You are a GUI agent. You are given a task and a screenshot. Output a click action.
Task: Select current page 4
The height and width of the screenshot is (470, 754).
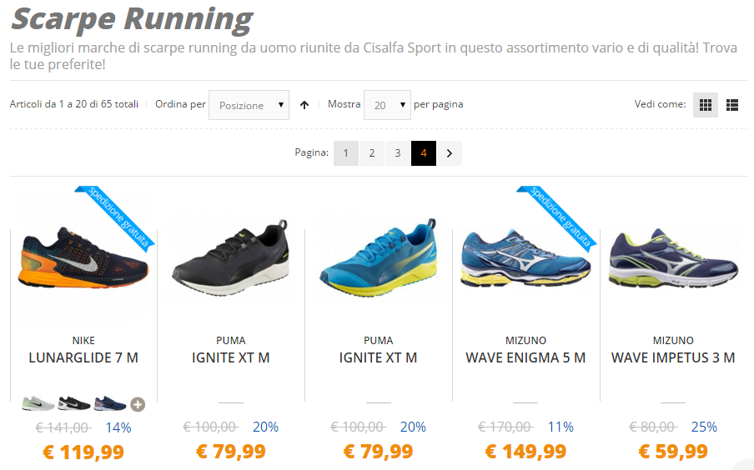[424, 153]
